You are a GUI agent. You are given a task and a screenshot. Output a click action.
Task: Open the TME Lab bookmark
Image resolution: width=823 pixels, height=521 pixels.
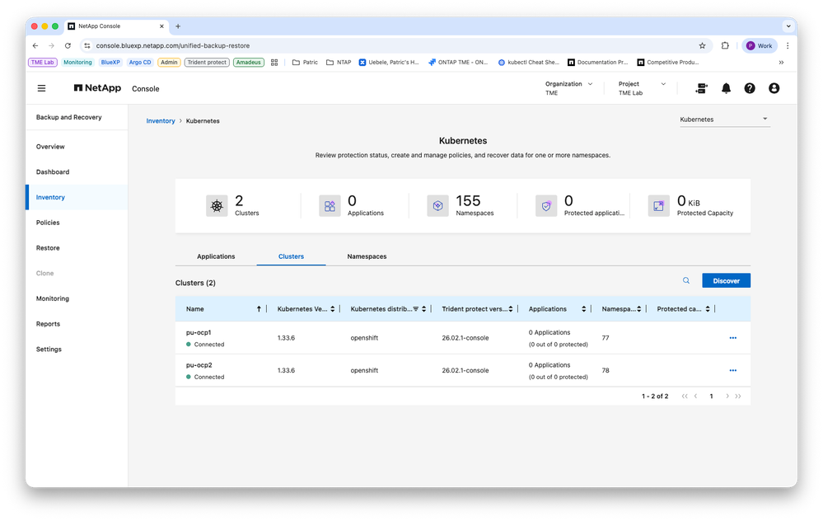[x=43, y=62]
